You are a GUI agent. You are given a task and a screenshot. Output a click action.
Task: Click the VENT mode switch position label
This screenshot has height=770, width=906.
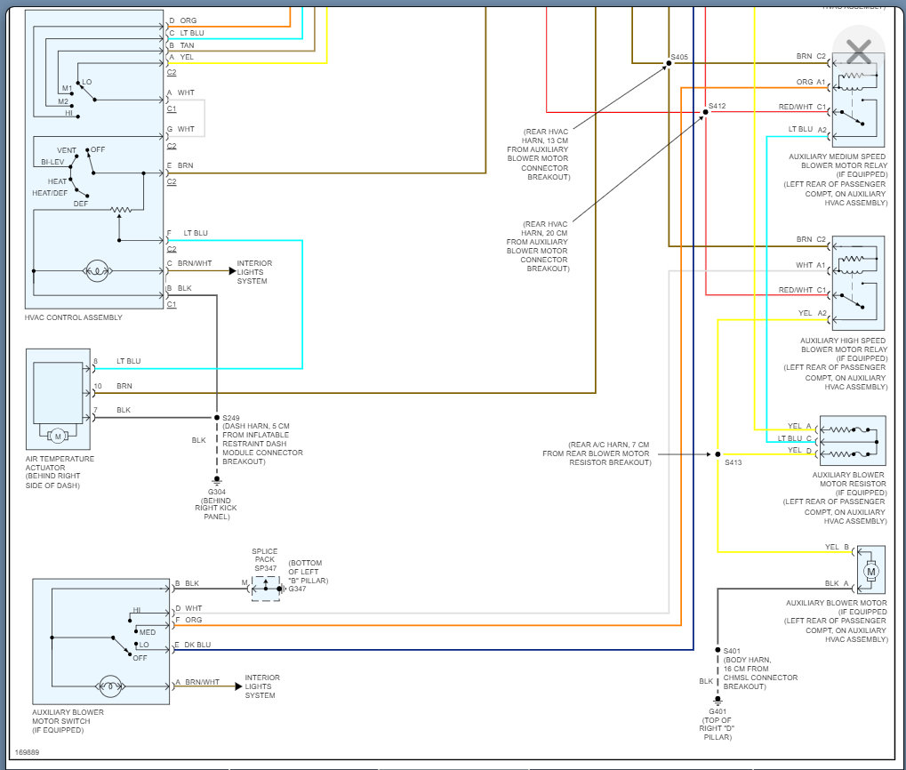tap(67, 150)
